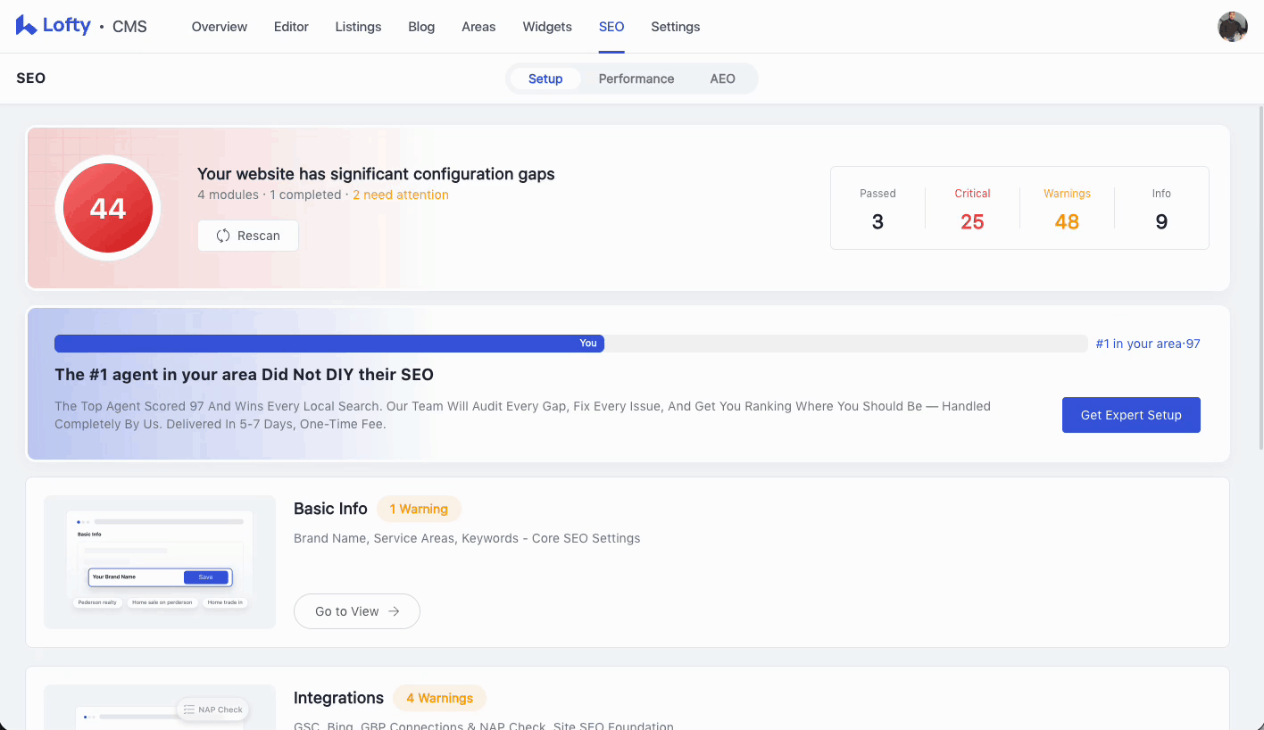Click the Go to View button
The width and height of the screenshot is (1264, 730).
[356, 611]
